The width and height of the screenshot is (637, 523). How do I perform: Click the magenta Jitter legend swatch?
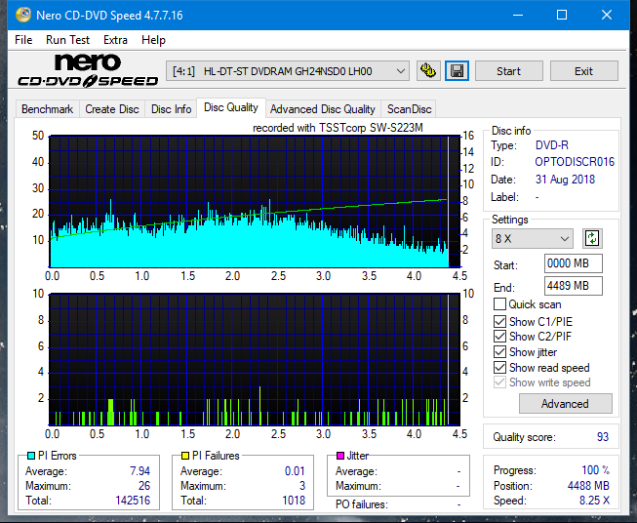340,456
